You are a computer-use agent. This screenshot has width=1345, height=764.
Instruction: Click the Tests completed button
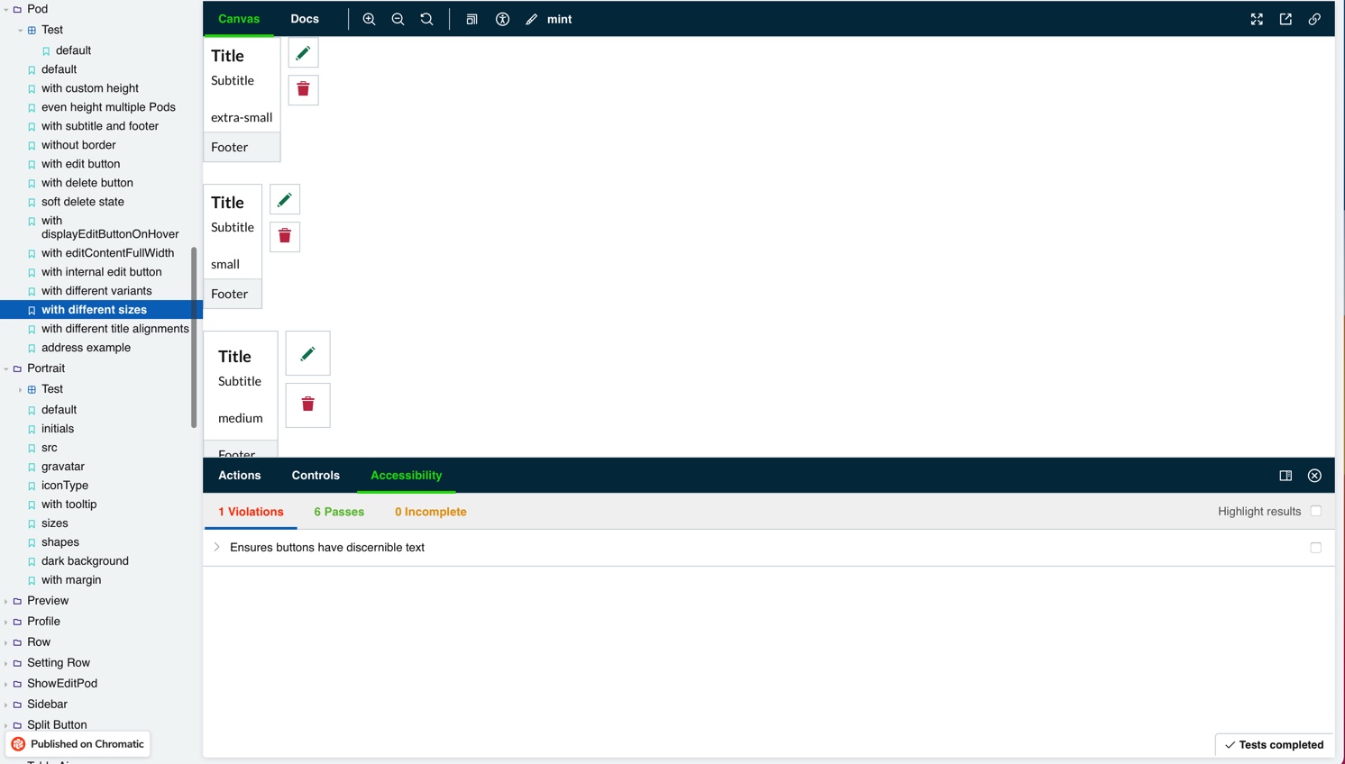1274,745
